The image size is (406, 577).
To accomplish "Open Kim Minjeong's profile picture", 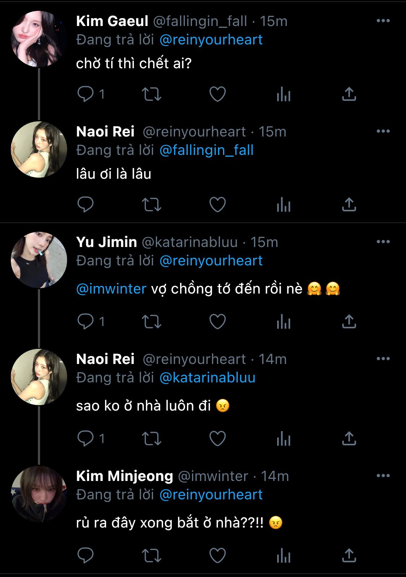I will pos(39,494).
